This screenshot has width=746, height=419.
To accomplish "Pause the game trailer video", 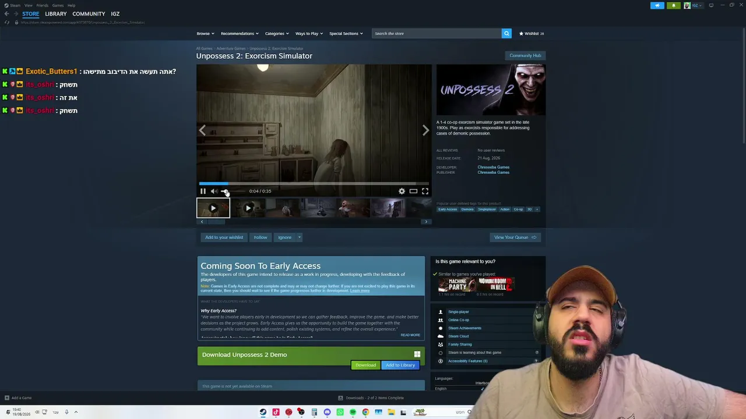I will pos(203,191).
